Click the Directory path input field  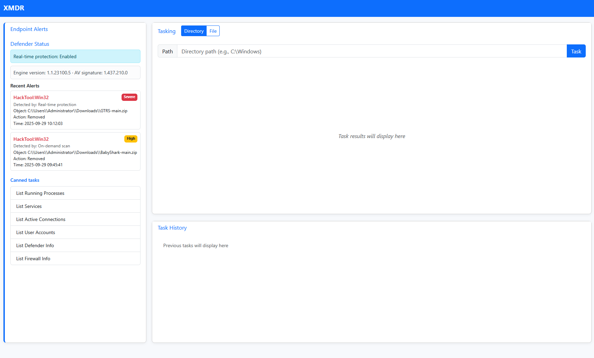(372, 51)
